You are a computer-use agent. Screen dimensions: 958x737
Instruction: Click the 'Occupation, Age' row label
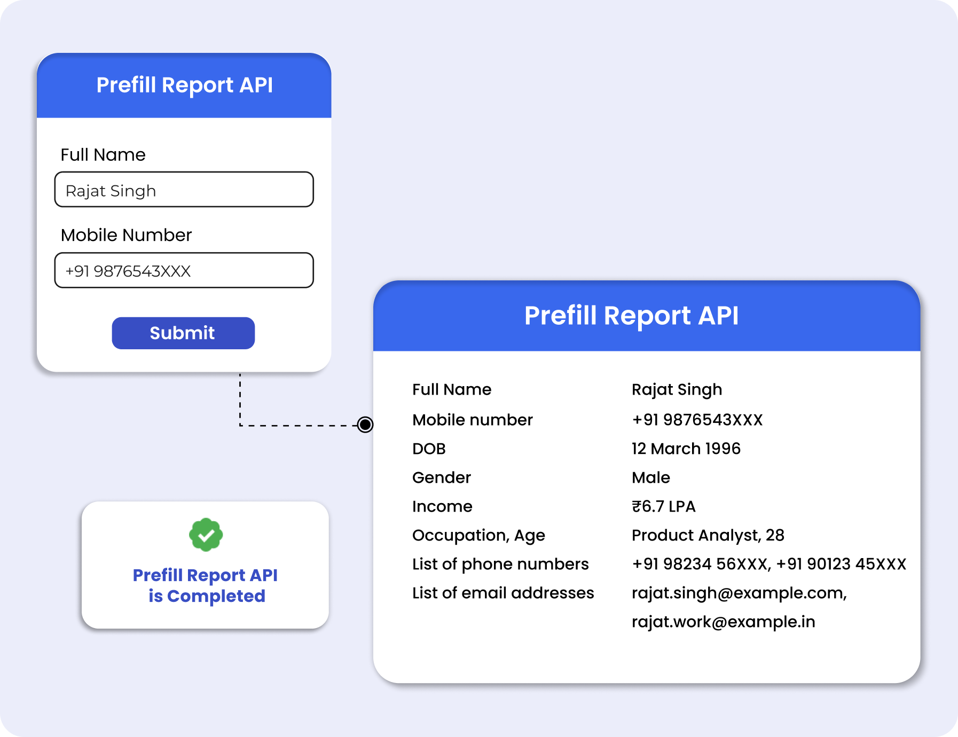(x=478, y=535)
